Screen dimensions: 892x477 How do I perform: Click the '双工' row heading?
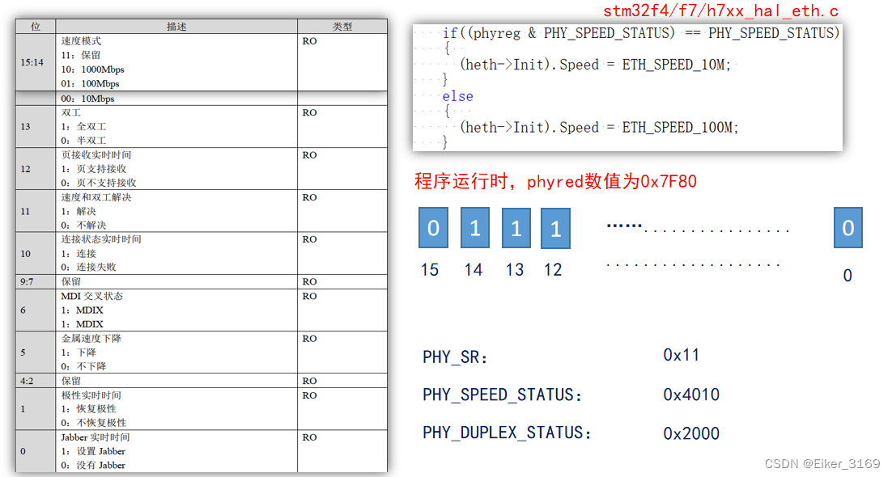pyautogui.click(x=71, y=112)
